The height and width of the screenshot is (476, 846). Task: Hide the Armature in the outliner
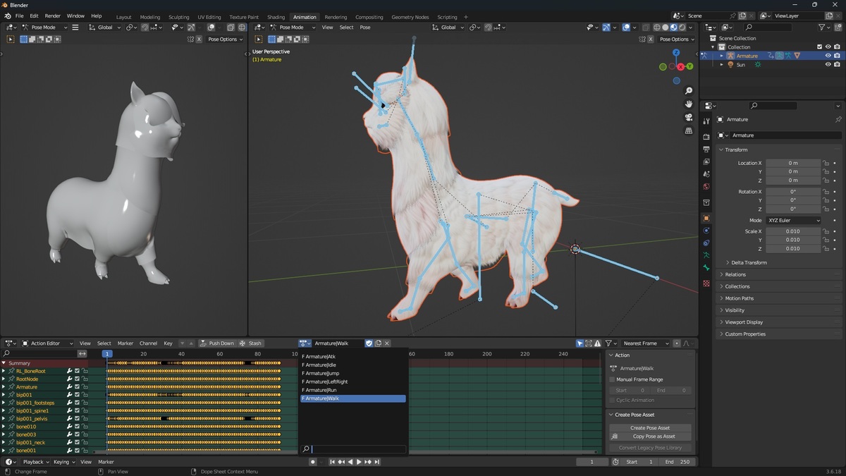click(x=828, y=56)
